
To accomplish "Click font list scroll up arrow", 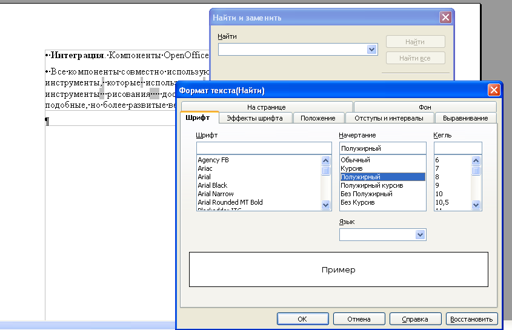I will pyautogui.click(x=325, y=160).
